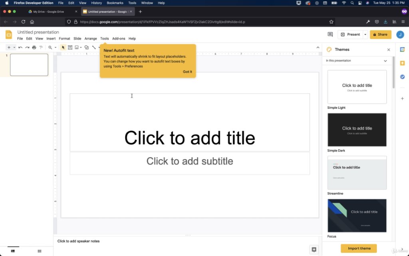The image size is (409, 256).
Task: Click the Present button
Action: [x=350, y=34]
